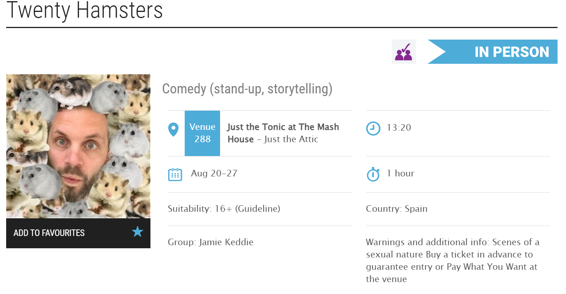Click the calendar icon beside Aug 20–27
The image size is (566, 294).
pos(175,174)
